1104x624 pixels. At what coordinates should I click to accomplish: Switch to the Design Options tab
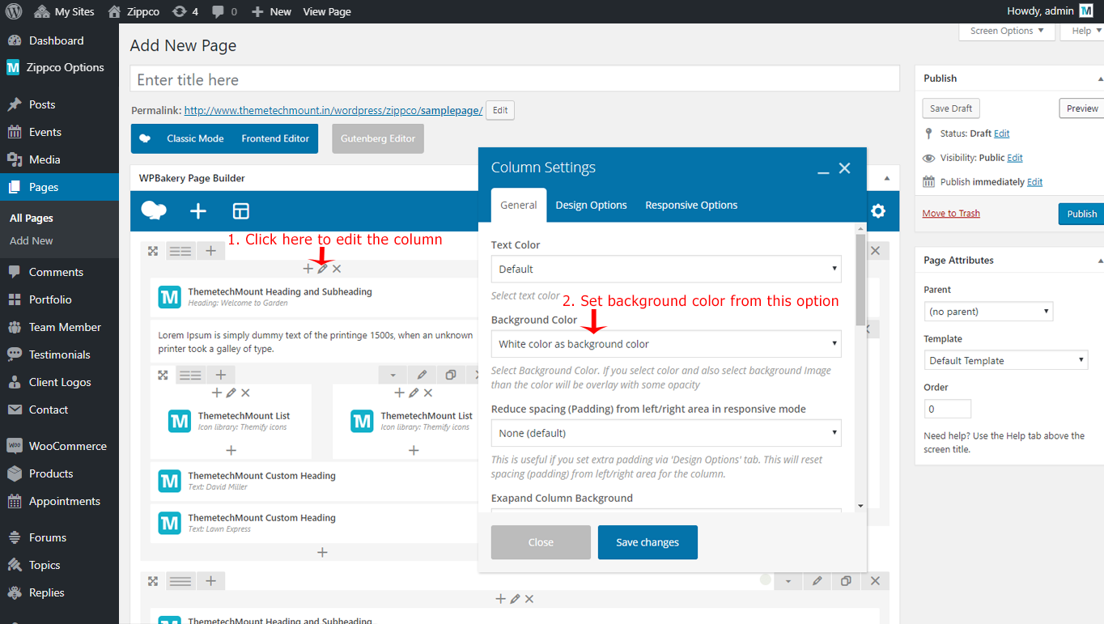point(591,205)
